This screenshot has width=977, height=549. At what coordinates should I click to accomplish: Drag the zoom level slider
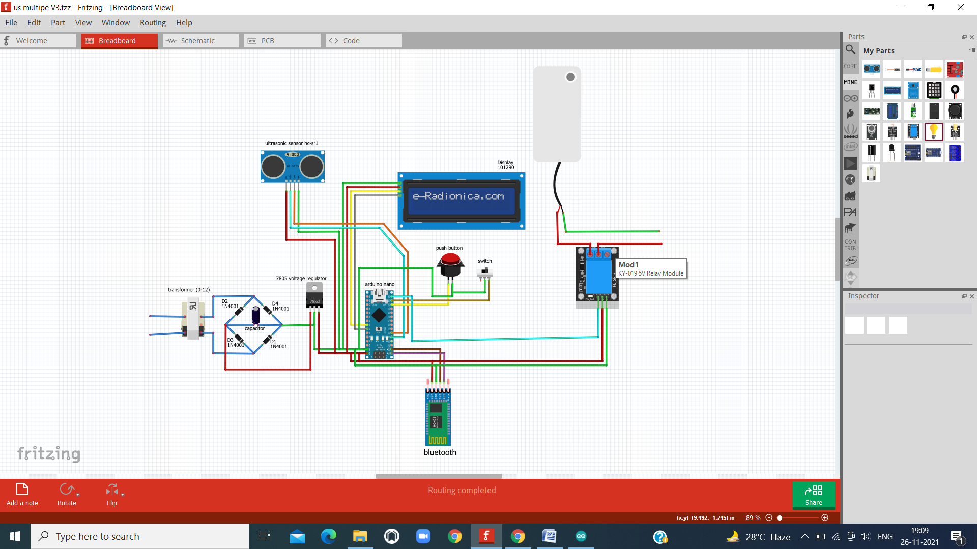[781, 517]
